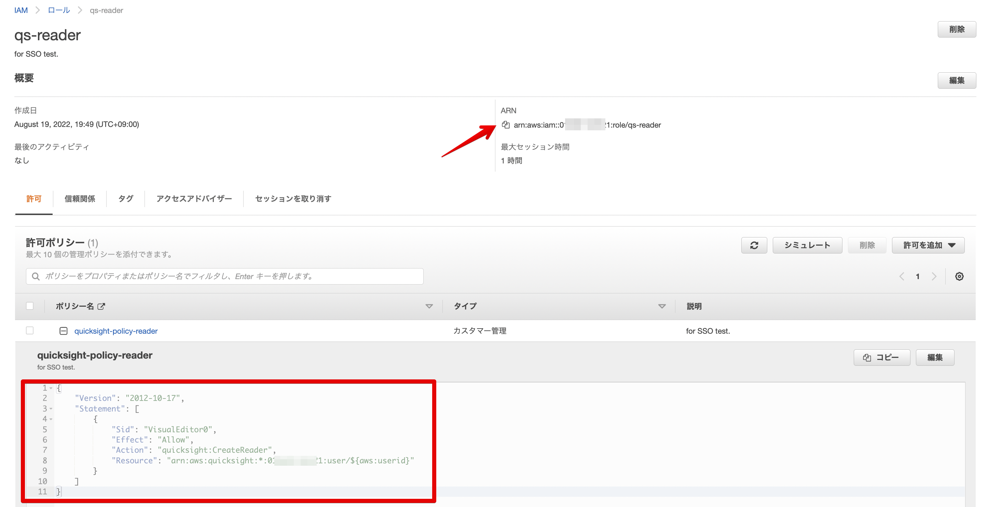Click the コピー button to copy policy JSON
Viewport: 988px width, 507px height.
click(881, 357)
